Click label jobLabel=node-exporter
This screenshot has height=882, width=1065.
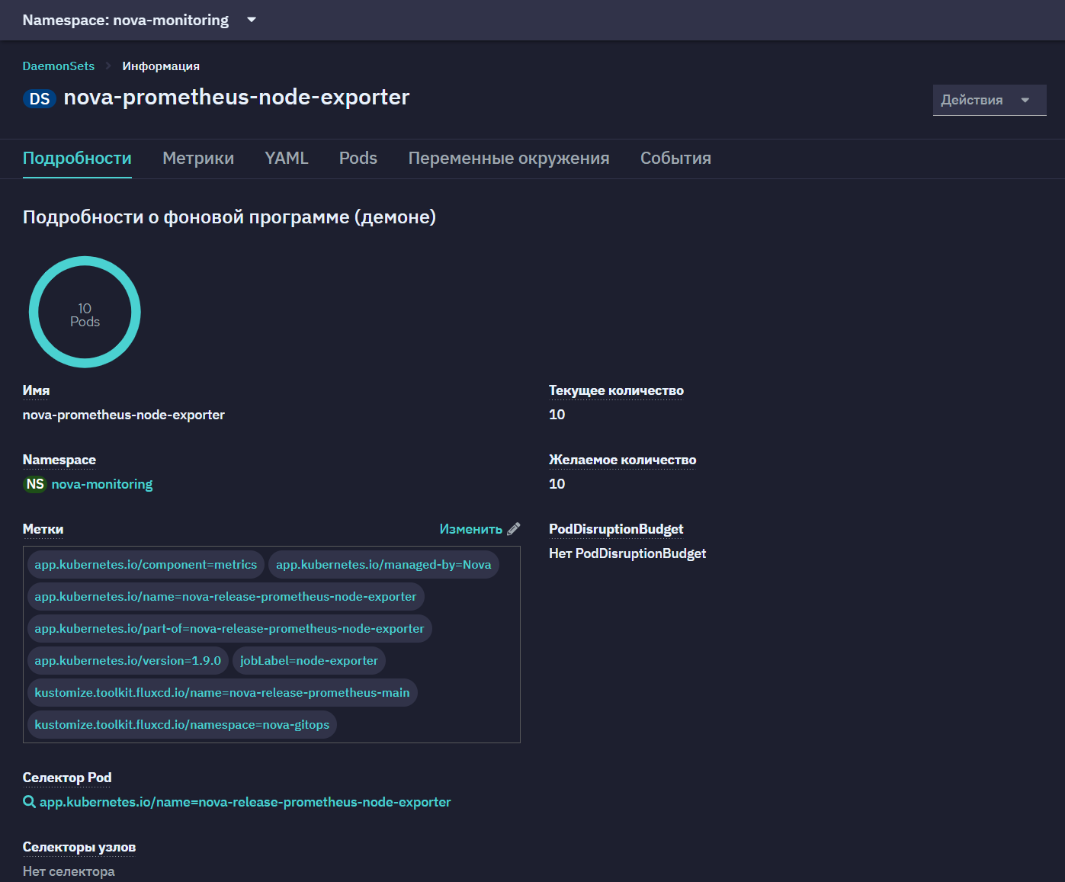(x=309, y=661)
